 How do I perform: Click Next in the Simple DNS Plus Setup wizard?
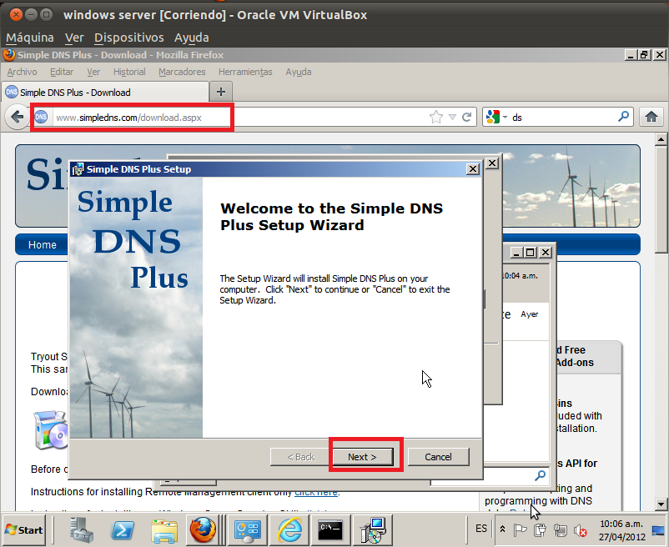[365, 457]
